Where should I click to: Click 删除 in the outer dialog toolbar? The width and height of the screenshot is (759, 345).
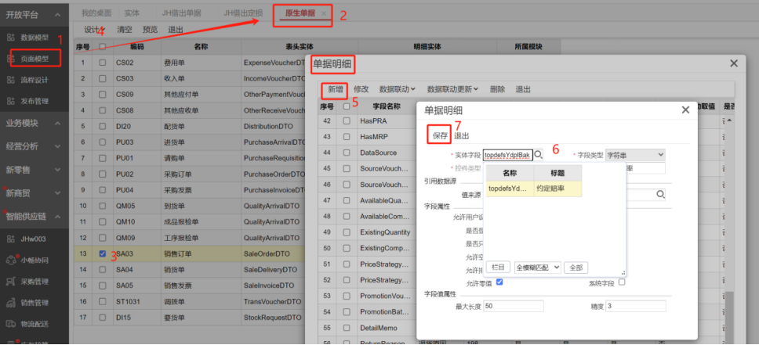point(497,89)
